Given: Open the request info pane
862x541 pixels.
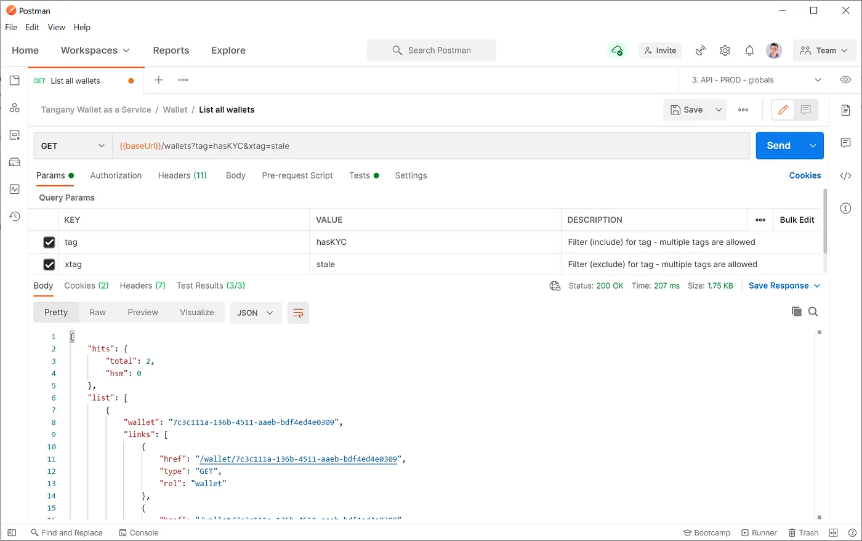Looking at the screenshot, I should tap(846, 208).
